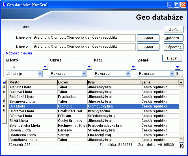
Task: Click Vybrat next to Název field
Action: click(148, 47)
